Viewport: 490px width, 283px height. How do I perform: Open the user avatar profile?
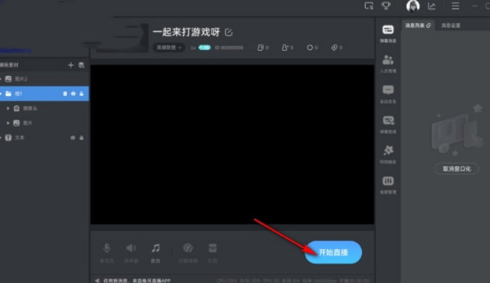tap(413, 6)
